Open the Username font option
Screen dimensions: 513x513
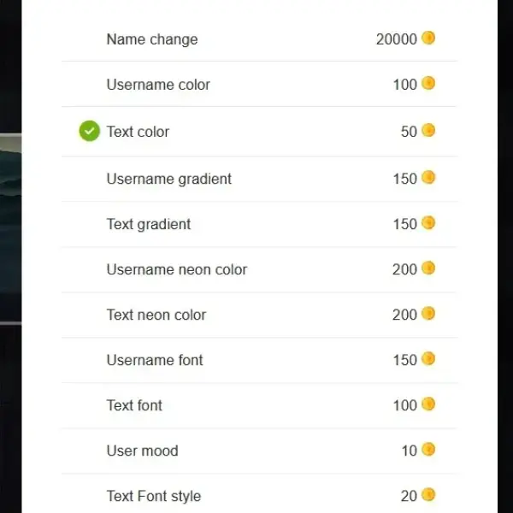tap(259, 360)
